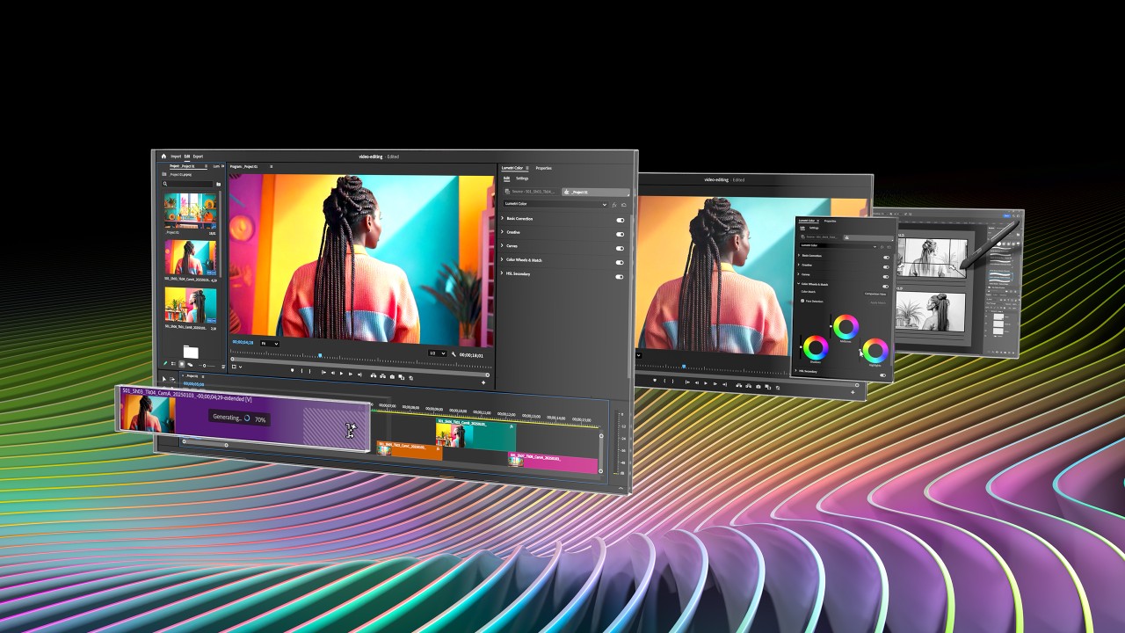Image resolution: width=1125 pixels, height=633 pixels.
Task: Select the Track Select Forward tool
Action: click(x=172, y=379)
